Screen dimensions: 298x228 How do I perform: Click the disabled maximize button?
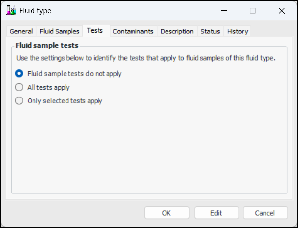tap(253, 10)
